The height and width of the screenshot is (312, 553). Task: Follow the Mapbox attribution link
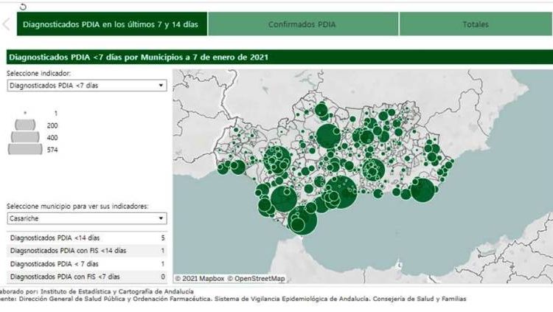point(201,278)
